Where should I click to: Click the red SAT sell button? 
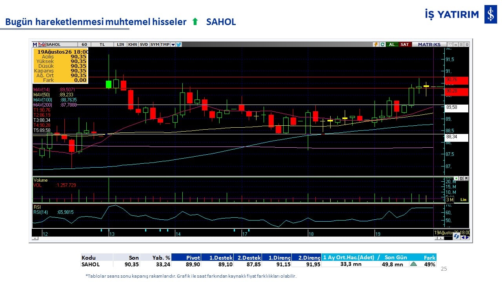coord(405,45)
